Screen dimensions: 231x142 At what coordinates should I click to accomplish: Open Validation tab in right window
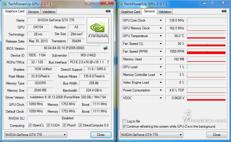pos(165,12)
